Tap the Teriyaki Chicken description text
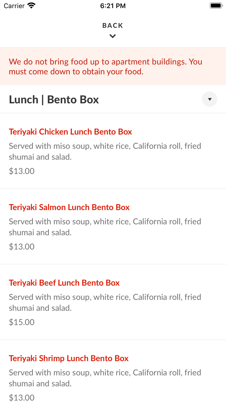 (x=105, y=151)
